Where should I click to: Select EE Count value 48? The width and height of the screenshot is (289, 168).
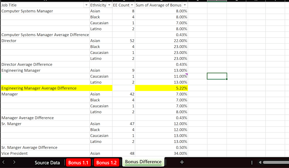click(124, 153)
